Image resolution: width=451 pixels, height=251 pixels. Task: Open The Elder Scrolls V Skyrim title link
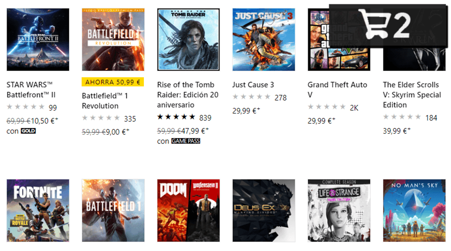pos(412,95)
